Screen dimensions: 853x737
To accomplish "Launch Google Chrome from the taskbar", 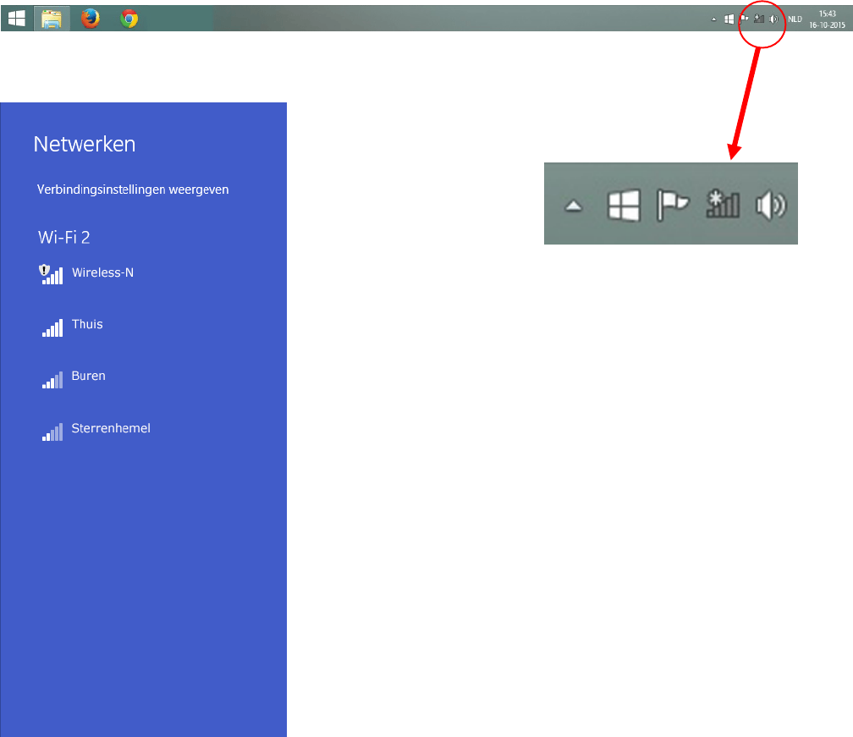I will tap(129, 19).
